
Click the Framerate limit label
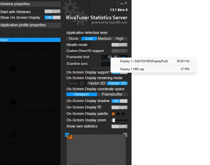click(78, 57)
